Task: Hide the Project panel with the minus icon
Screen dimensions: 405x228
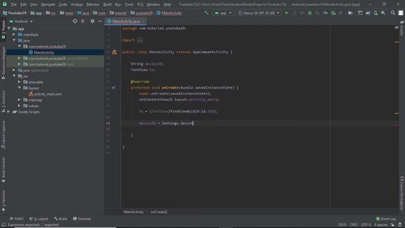Action: pyautogui.click(x=100, y=21)
